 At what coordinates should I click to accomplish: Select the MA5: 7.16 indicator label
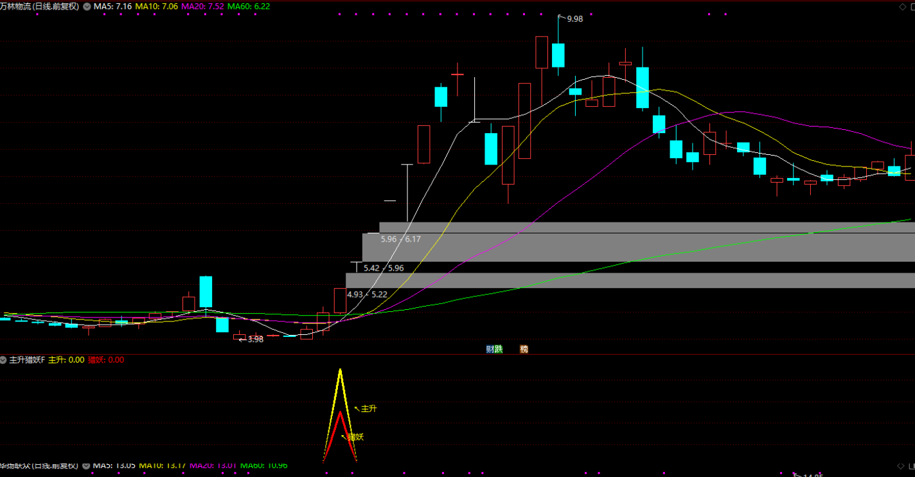[x=113, y=6]
